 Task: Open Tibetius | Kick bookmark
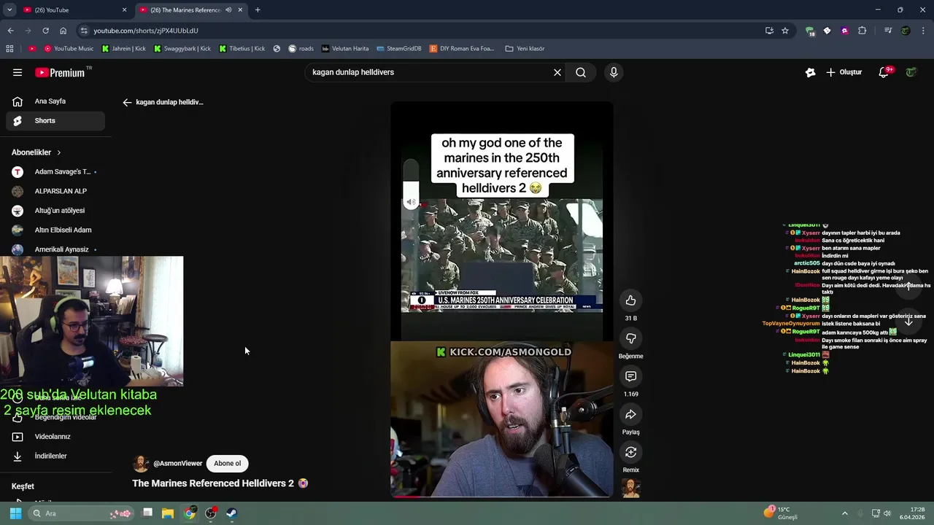coord(242,49)
